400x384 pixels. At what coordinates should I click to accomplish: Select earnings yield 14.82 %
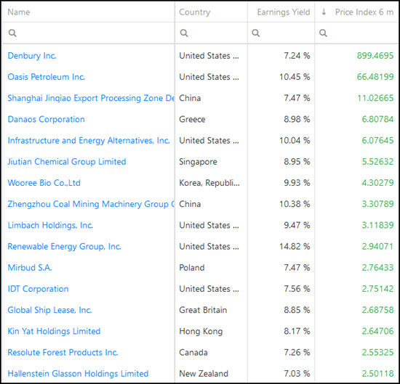tap(295, 246)
